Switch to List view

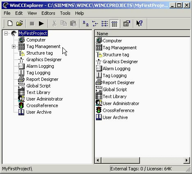click(105, 23)
